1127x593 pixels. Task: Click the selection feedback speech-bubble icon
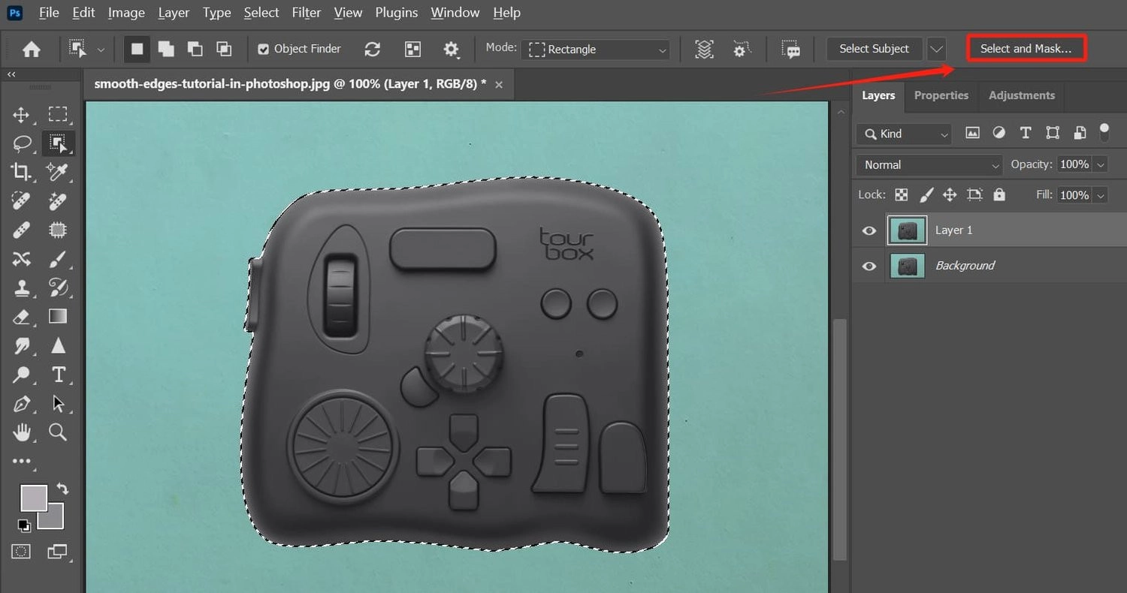click(790, 50)
